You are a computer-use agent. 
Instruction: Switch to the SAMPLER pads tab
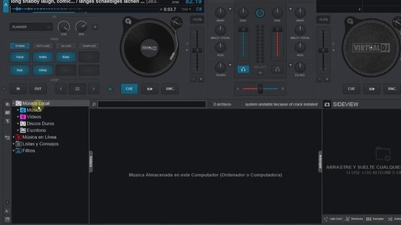pyautogui.click(x=89, y=46)
